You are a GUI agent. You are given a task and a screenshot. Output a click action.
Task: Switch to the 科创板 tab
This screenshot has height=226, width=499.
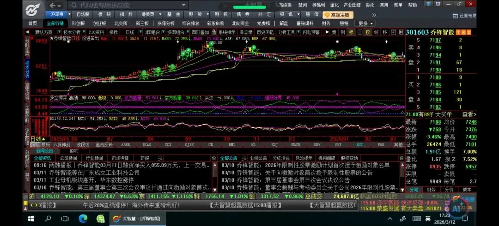78,24
